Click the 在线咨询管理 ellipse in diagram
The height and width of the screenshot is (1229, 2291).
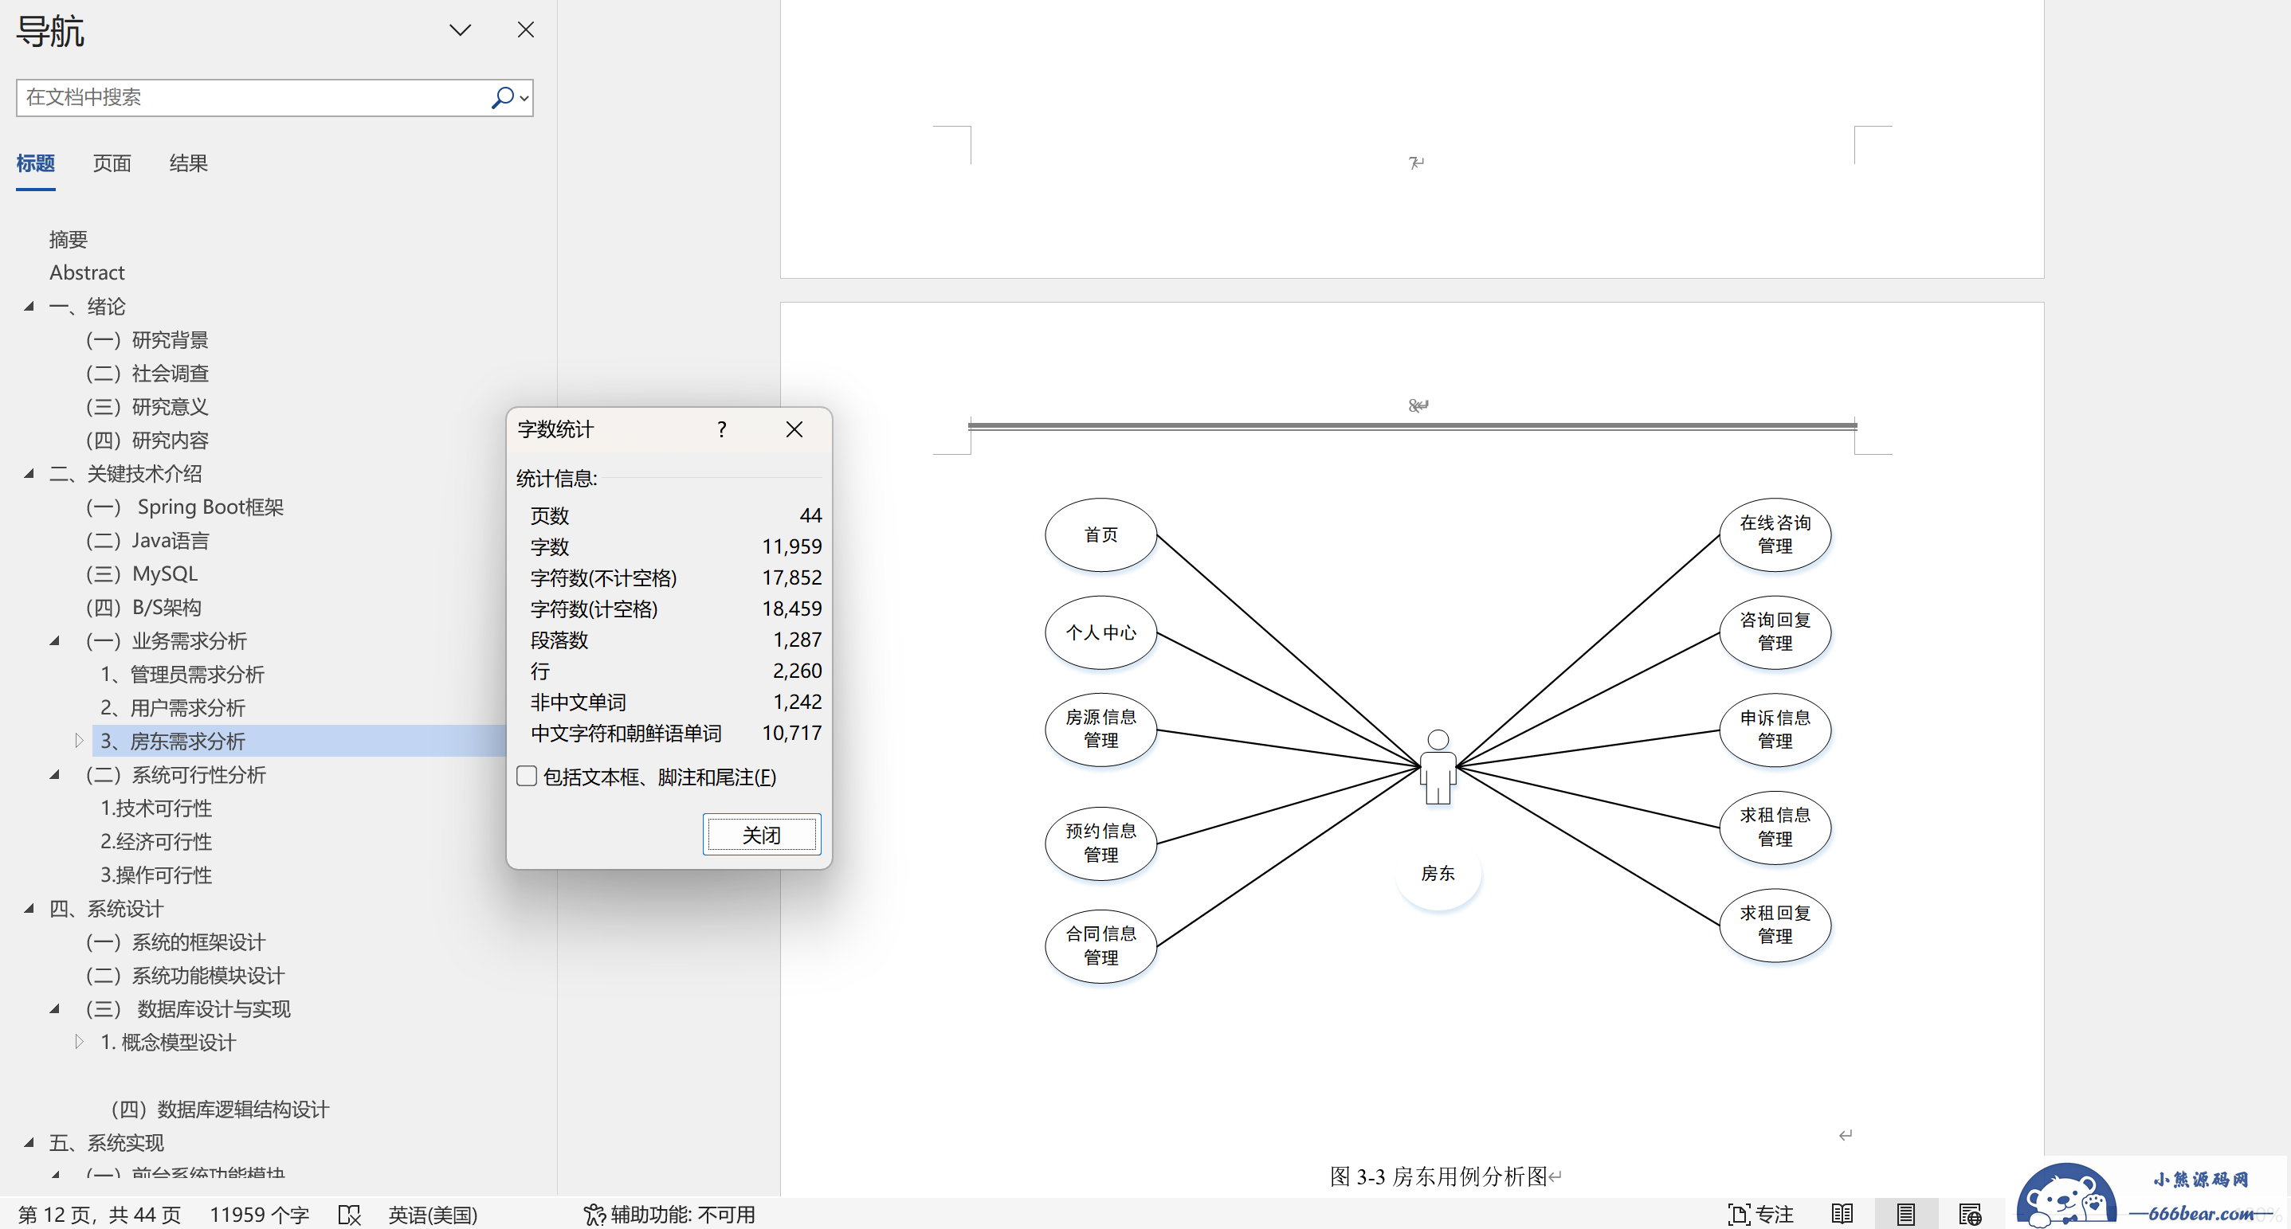[1775, 535]
